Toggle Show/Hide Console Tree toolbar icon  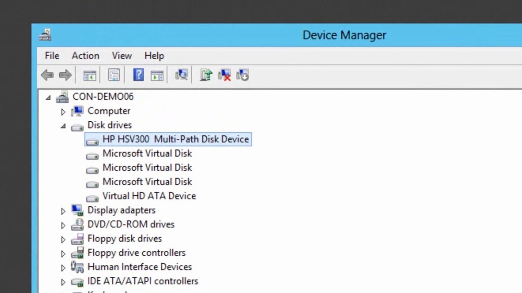90,75
